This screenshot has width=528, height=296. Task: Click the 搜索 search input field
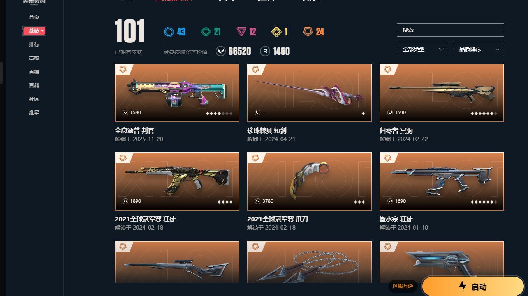pos(451,30)
